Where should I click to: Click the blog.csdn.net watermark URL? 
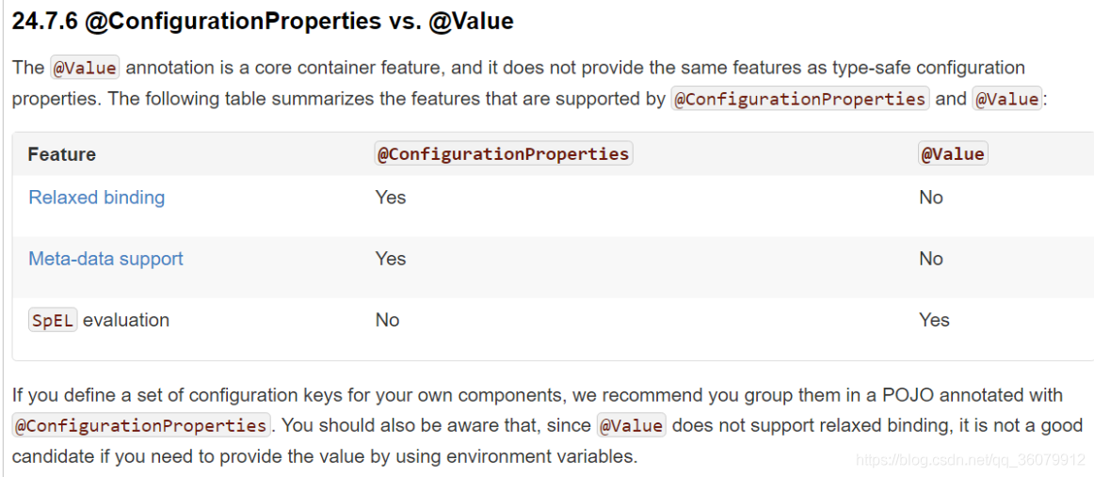click(971, 459)
